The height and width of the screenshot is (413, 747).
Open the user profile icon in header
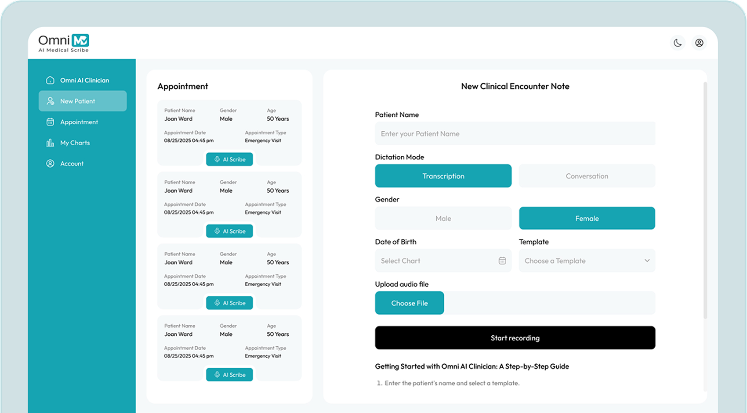pos(699,43)
